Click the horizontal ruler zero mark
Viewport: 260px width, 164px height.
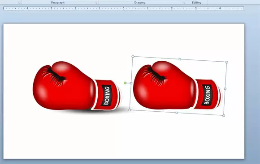tap(124, 8)
